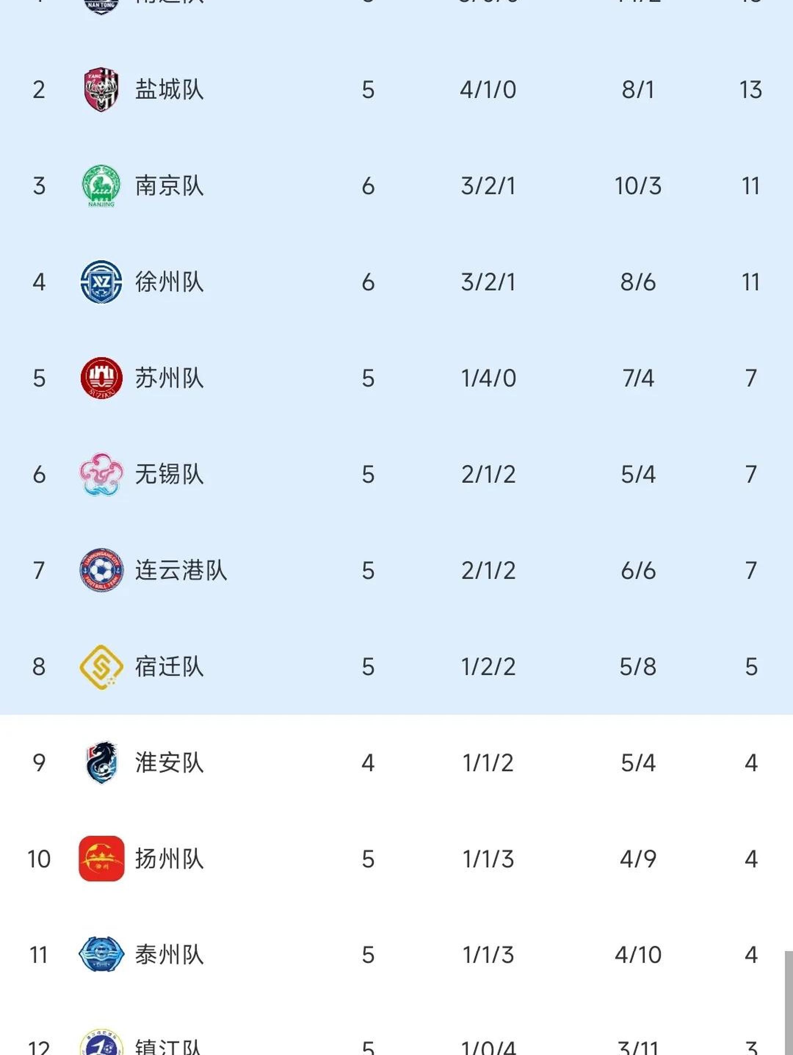Viewport: 793px width, 1055px height.
Task: Tap the 无锡队 points value 7
Action: [x=750, y=474]
